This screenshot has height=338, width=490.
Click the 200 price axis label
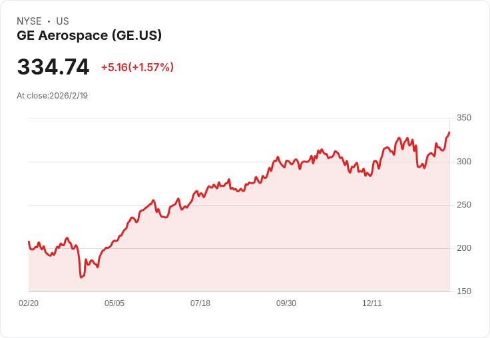tap(464, 248)
